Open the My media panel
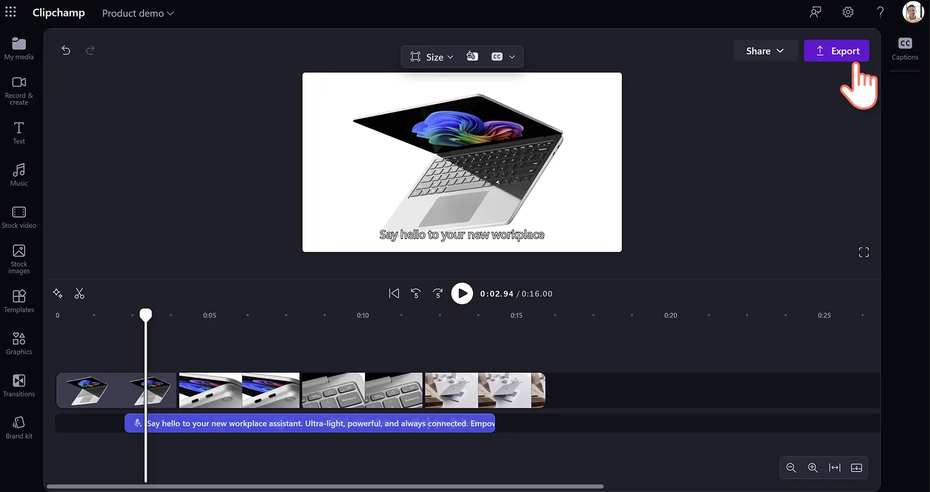This screenshot has width=930, height=492. 19,48
